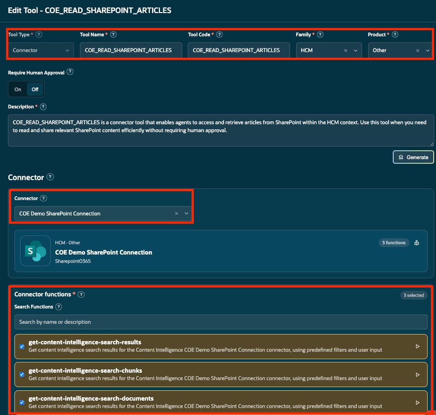Clear the Family HCM selection
This screenshot has height=415, width=436.
[x=346, y=50]
